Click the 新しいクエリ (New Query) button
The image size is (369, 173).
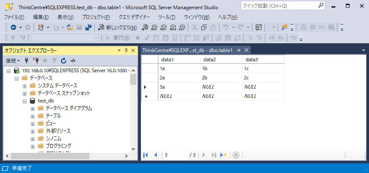[x=117, y=27]
